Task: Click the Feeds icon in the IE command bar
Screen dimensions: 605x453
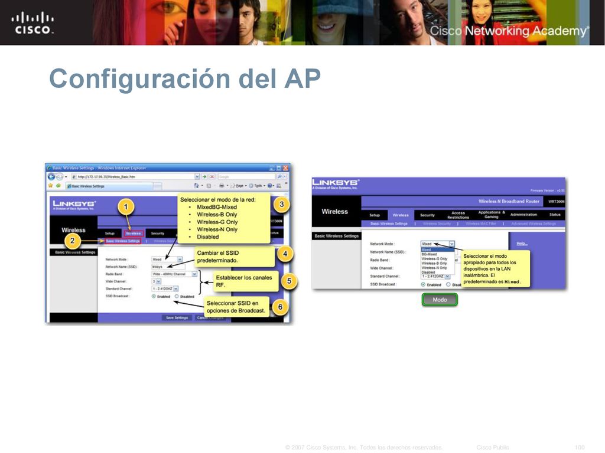Action: pyautogui.click(x=209, y=186)
